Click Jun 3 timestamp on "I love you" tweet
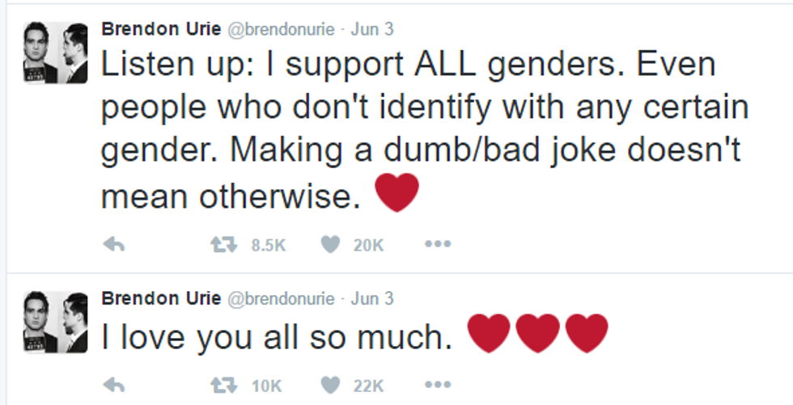Image resolution: width=793 pixels, height=405 pixels. tap(372, 299)
